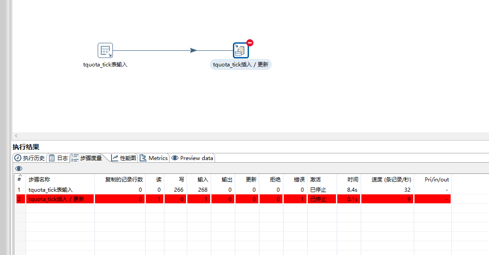Click the 输出 column header

click(x=223, y=180)
